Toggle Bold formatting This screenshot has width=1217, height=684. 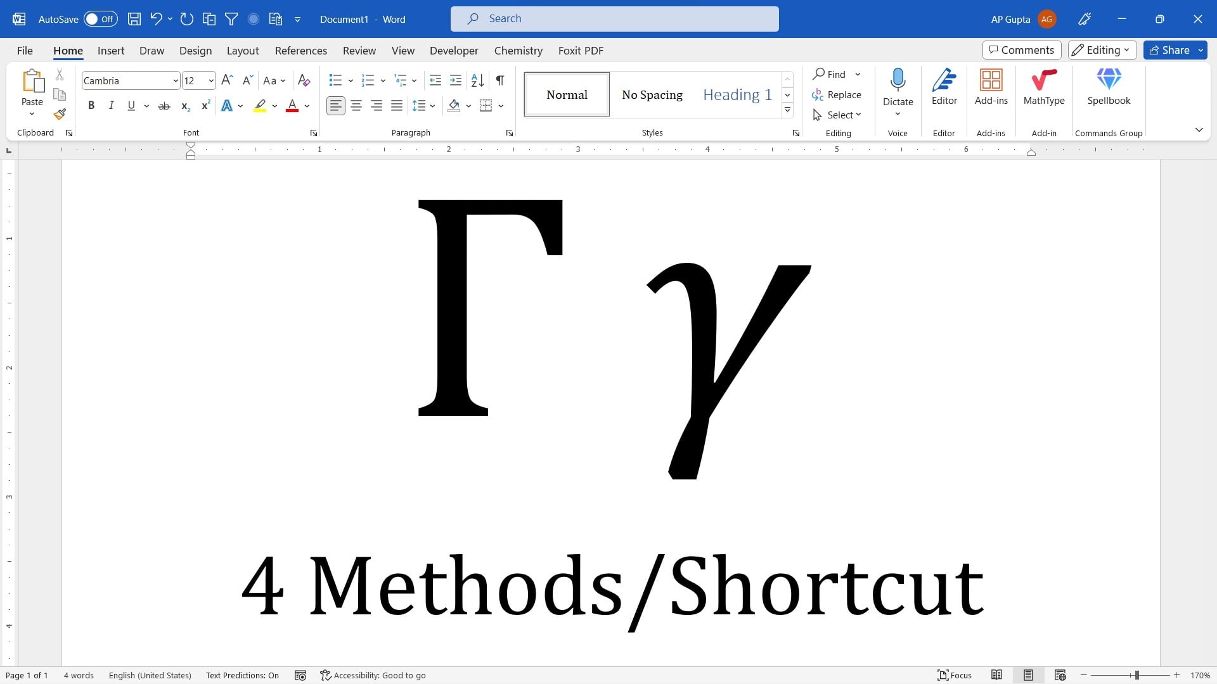(91, 106)
